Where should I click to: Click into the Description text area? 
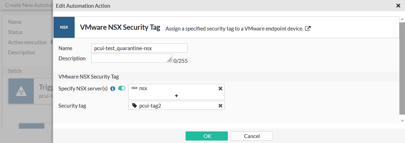click(130, 58)
